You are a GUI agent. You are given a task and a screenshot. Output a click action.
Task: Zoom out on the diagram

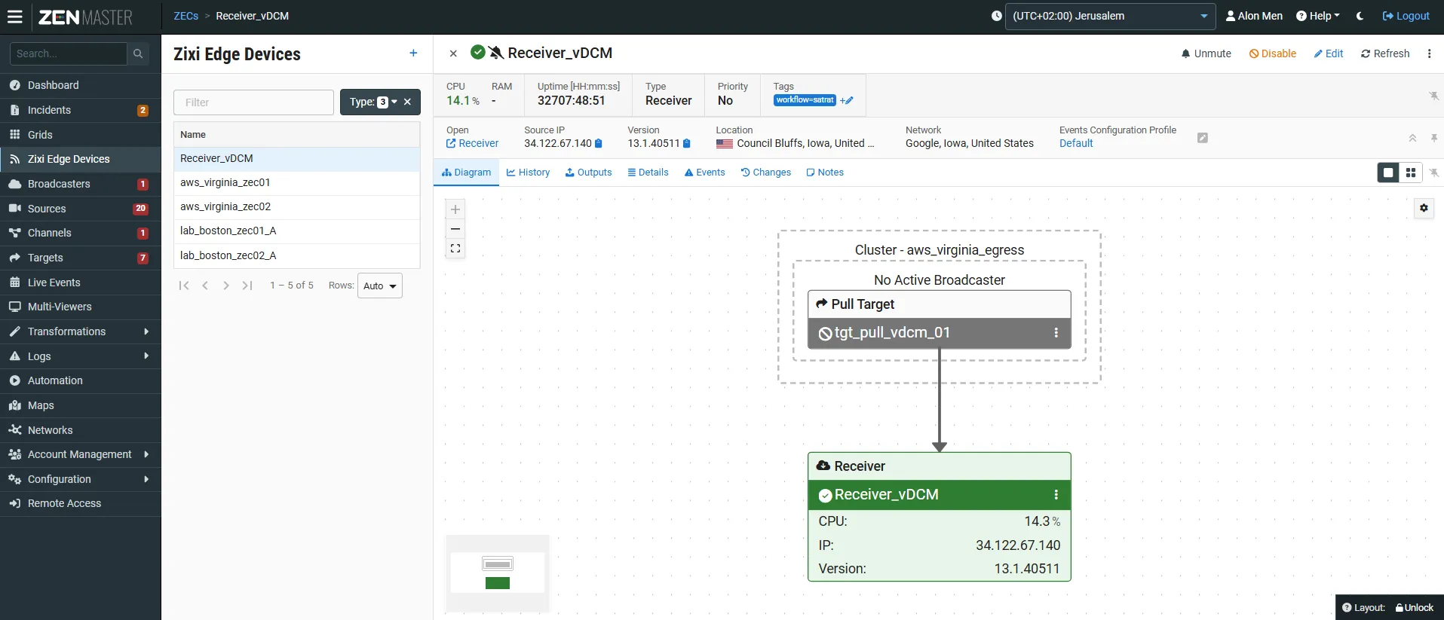coord(455,229)
